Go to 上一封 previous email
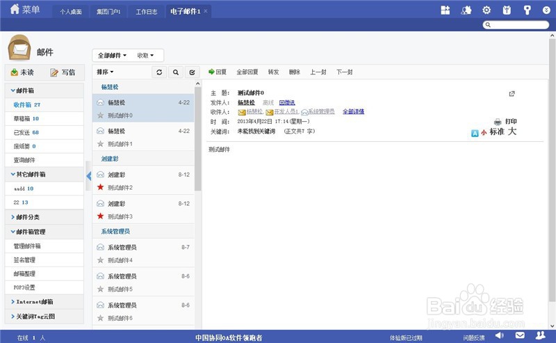This screenshot has width=556, height=343. coord(318,72)
